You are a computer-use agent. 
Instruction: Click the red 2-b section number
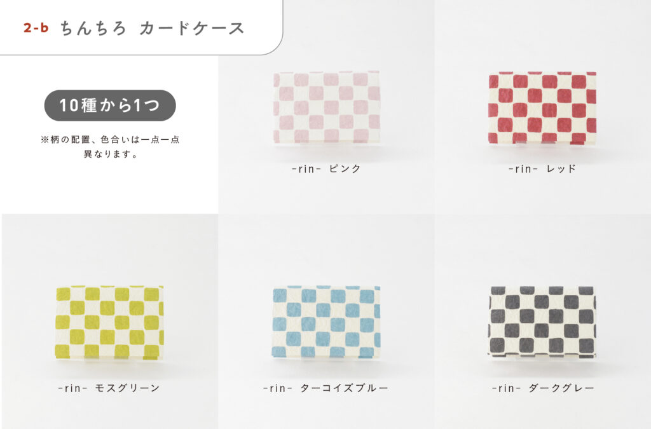pos(36,28)
